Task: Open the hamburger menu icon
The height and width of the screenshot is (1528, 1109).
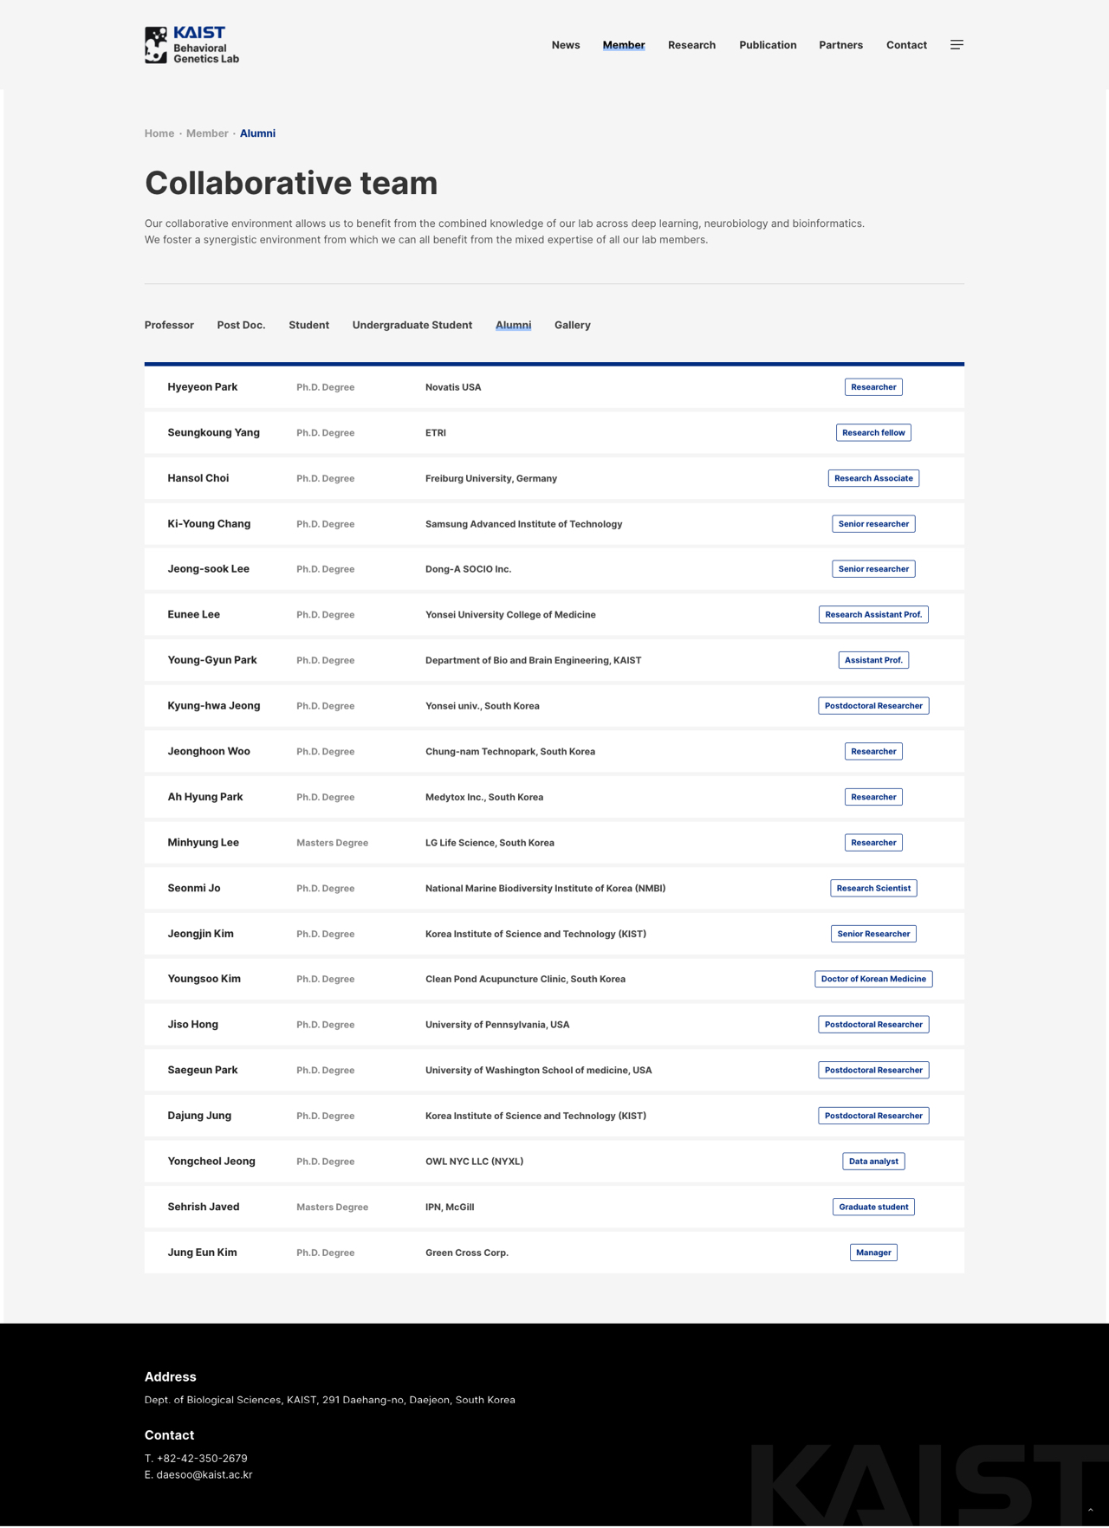Action: [x=957, y=45]
